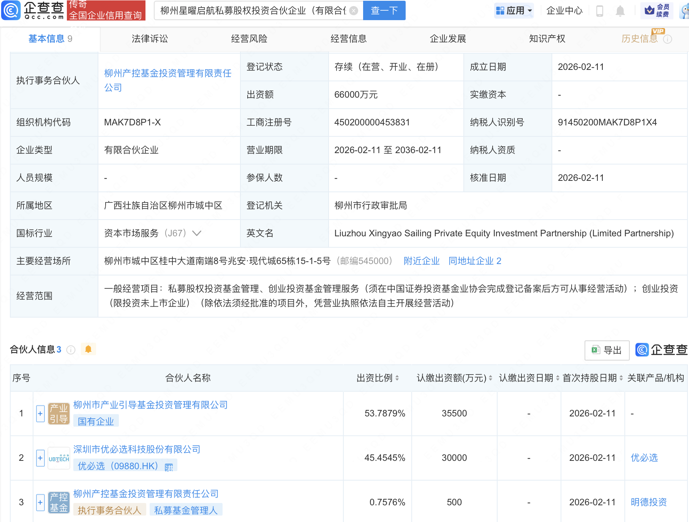
Task: Open the notifications bell in header
Action: pyautogui.click(x=620, y=11)
